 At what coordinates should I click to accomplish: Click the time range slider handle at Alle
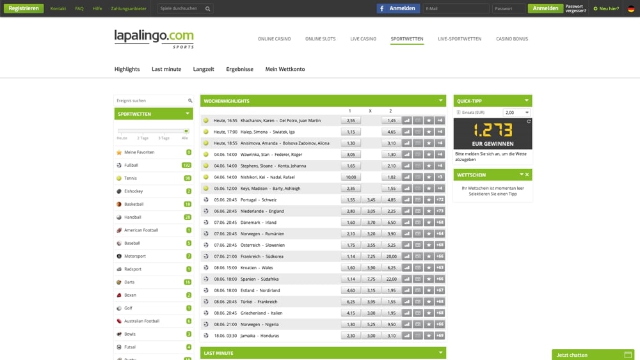186,131
